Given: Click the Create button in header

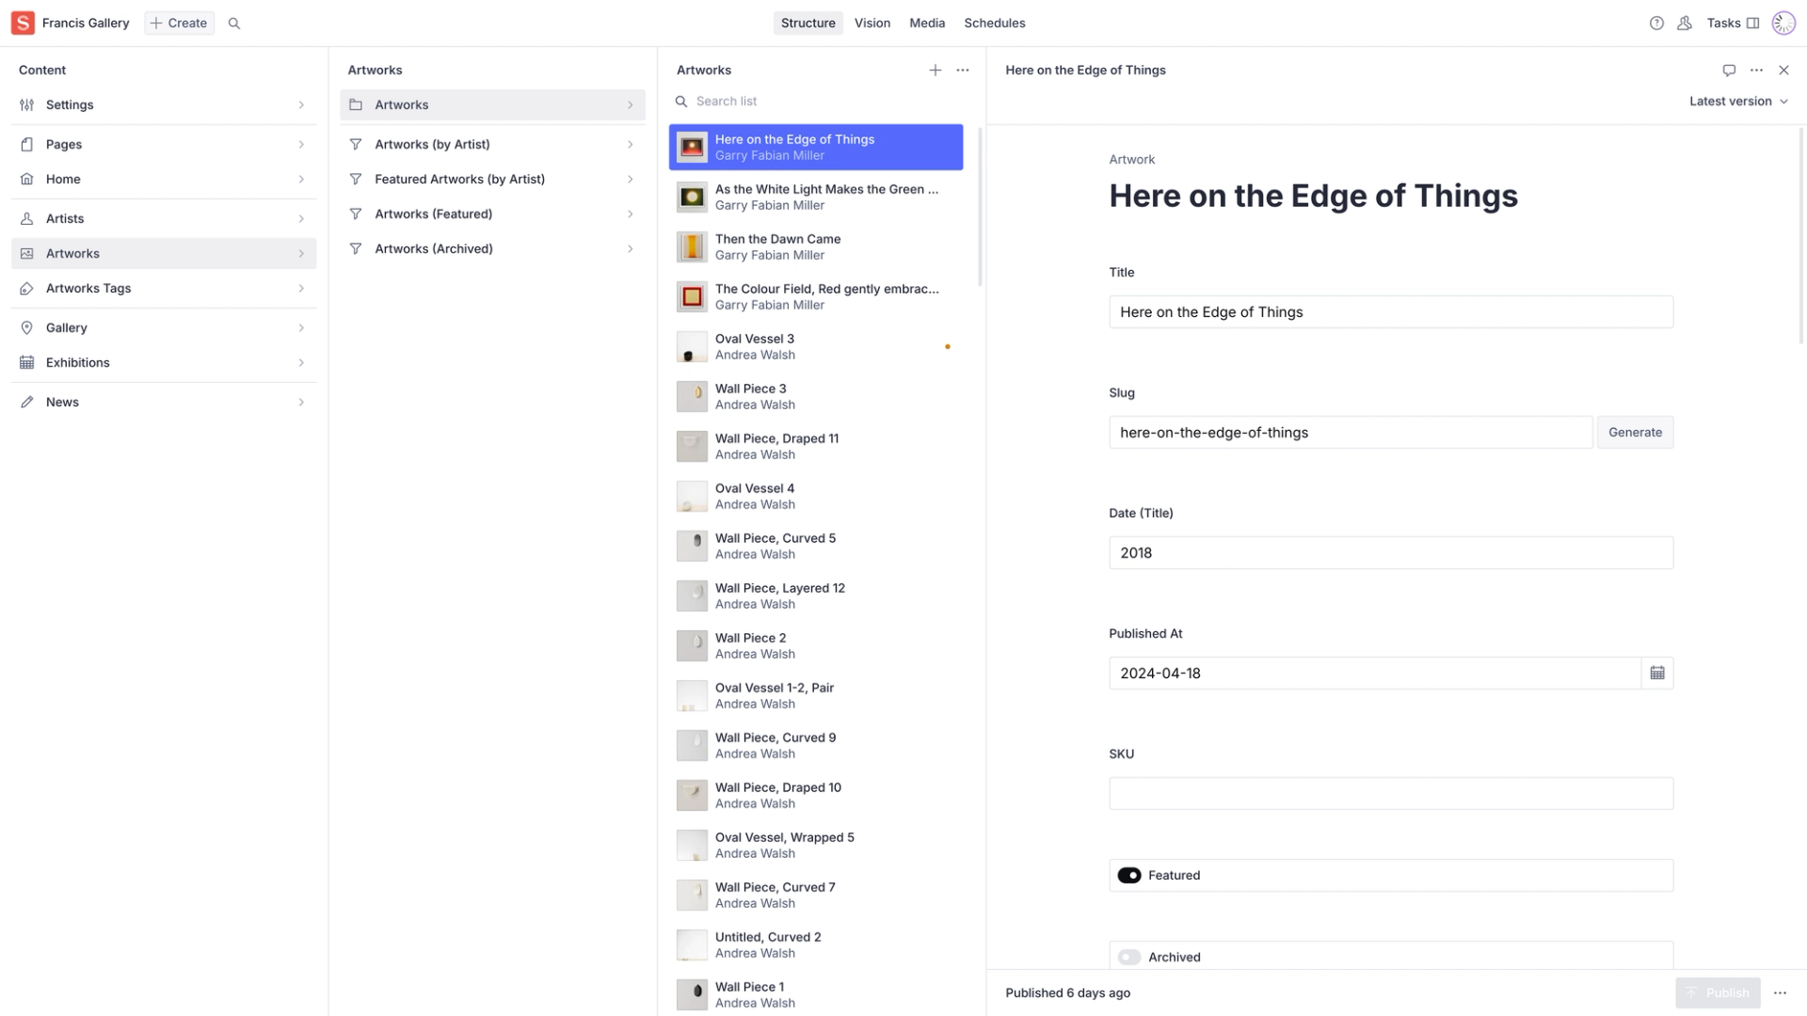Looking at the screenshot, I should coord(179,24).
